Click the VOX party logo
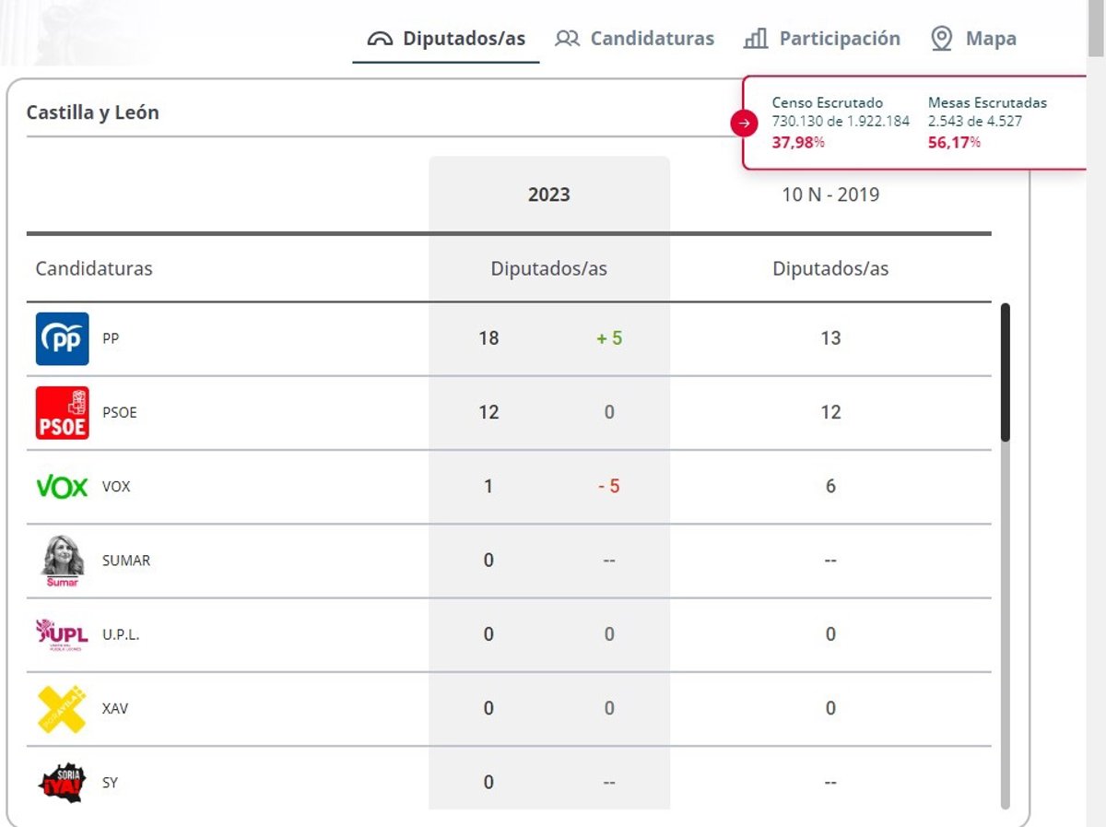The image size is (1106, 827). pos(62,487)
